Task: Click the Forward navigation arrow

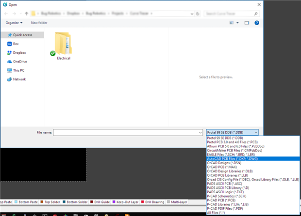Action: coord(14,14)
